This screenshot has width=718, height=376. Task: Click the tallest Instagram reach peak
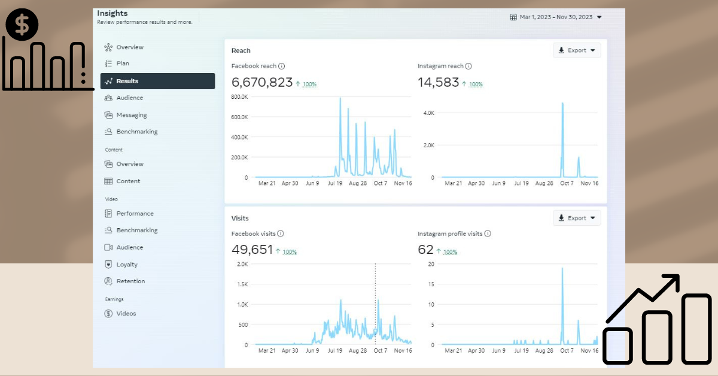tap(562, 104)
